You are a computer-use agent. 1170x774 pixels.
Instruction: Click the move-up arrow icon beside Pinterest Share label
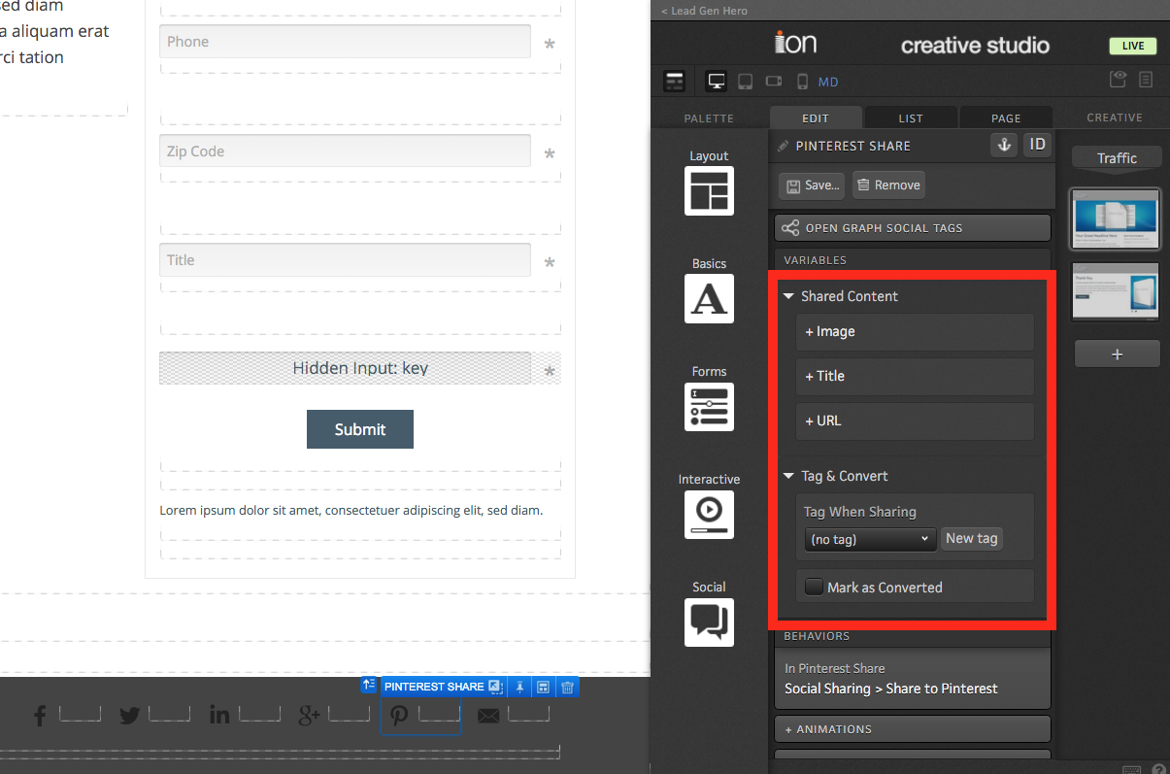[x=369, y=685]
